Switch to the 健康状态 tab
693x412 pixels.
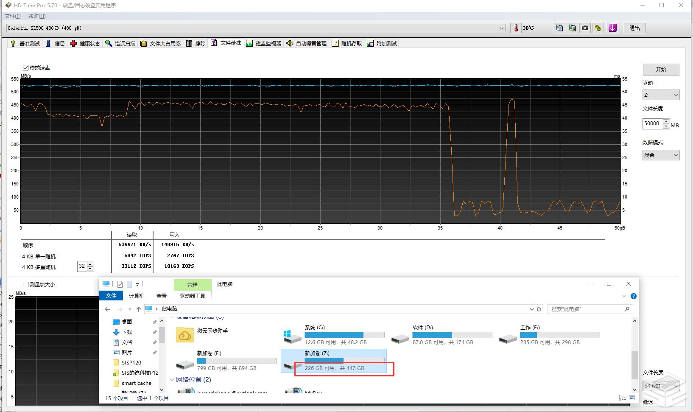(85, 43)
